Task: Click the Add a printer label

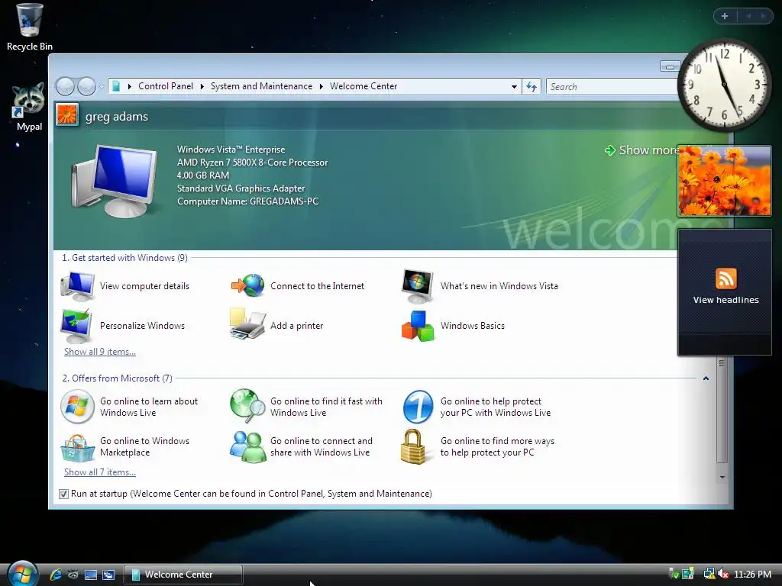Action: 297,326
